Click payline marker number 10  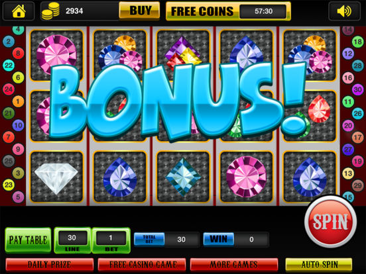(x=18, y=125)
